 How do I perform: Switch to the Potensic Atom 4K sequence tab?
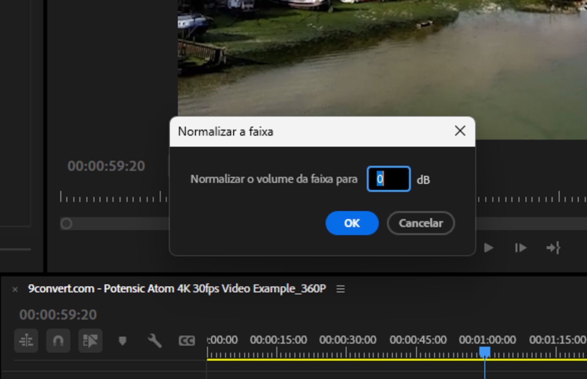click(x=176, y=289)
